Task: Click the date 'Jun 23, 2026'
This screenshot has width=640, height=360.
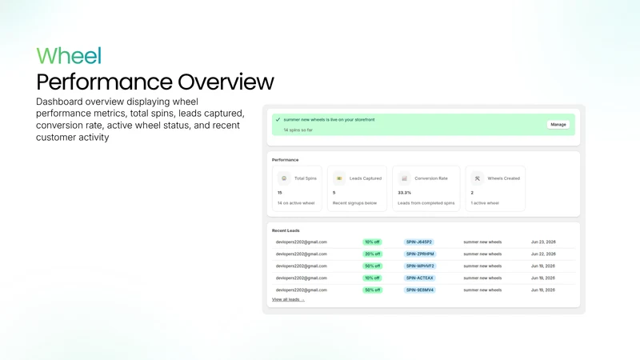Action: pyautogui.click(x=543, y=242)
